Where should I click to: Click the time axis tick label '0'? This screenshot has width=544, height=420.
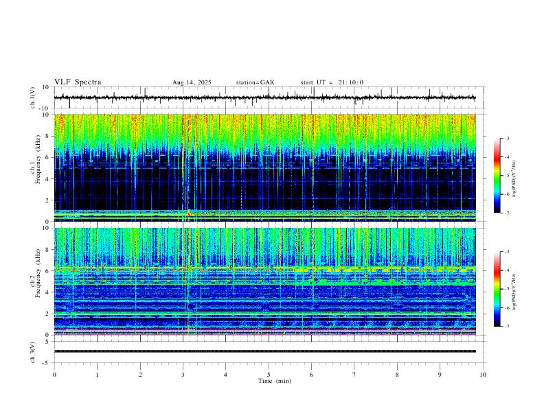(x=54, y=375)
